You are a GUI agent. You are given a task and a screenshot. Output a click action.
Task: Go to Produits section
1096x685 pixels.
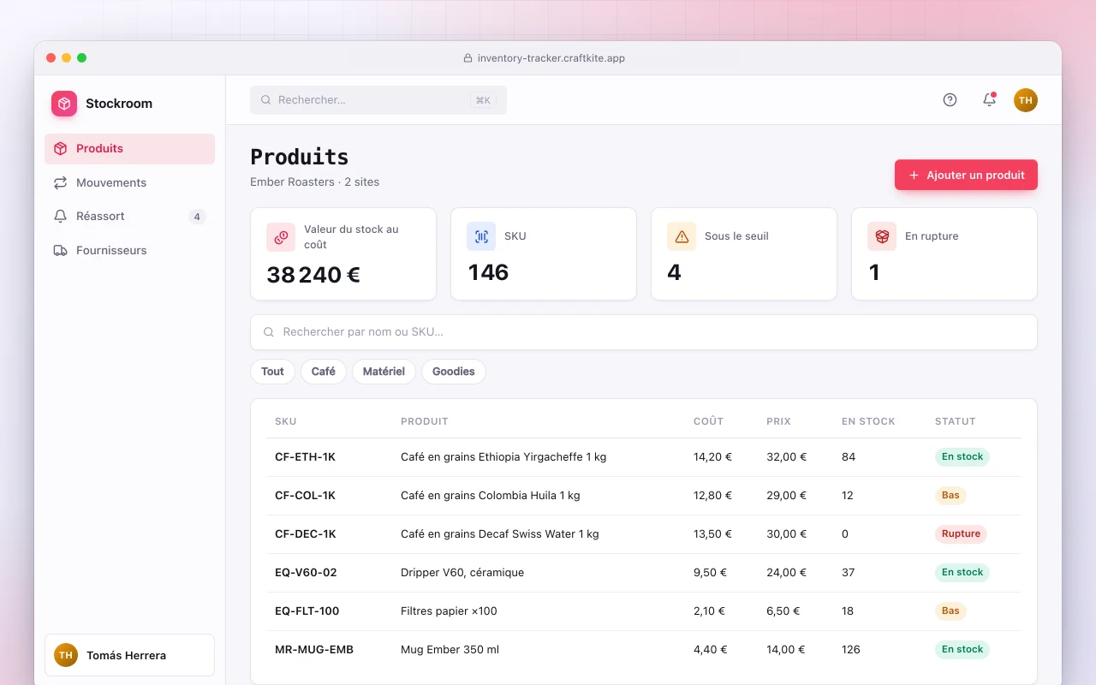tap(129, 149)
